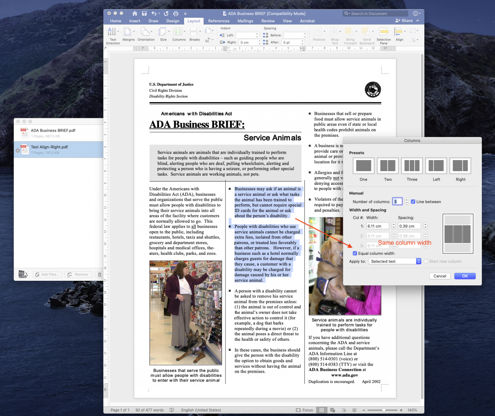Select the Three columns preset

[x=412, y=166]
